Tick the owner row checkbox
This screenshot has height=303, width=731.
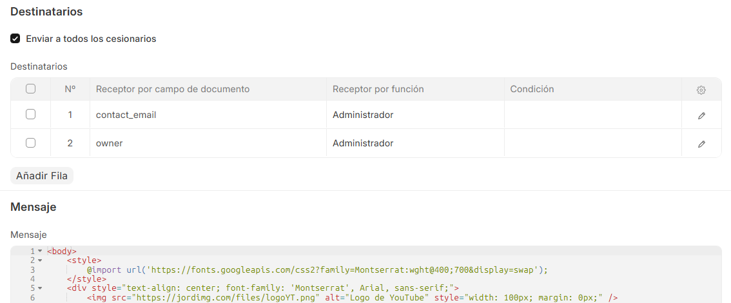(x=31, y=143)
